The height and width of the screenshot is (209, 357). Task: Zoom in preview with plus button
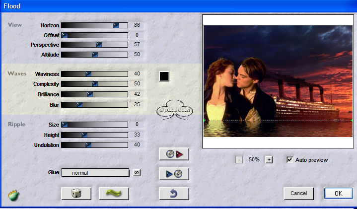(269, 160)
